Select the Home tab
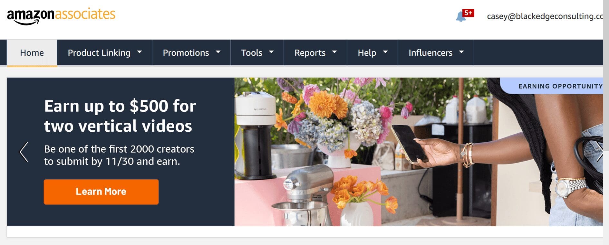Viewport: 609px width, 245px height. pos(32,53)
